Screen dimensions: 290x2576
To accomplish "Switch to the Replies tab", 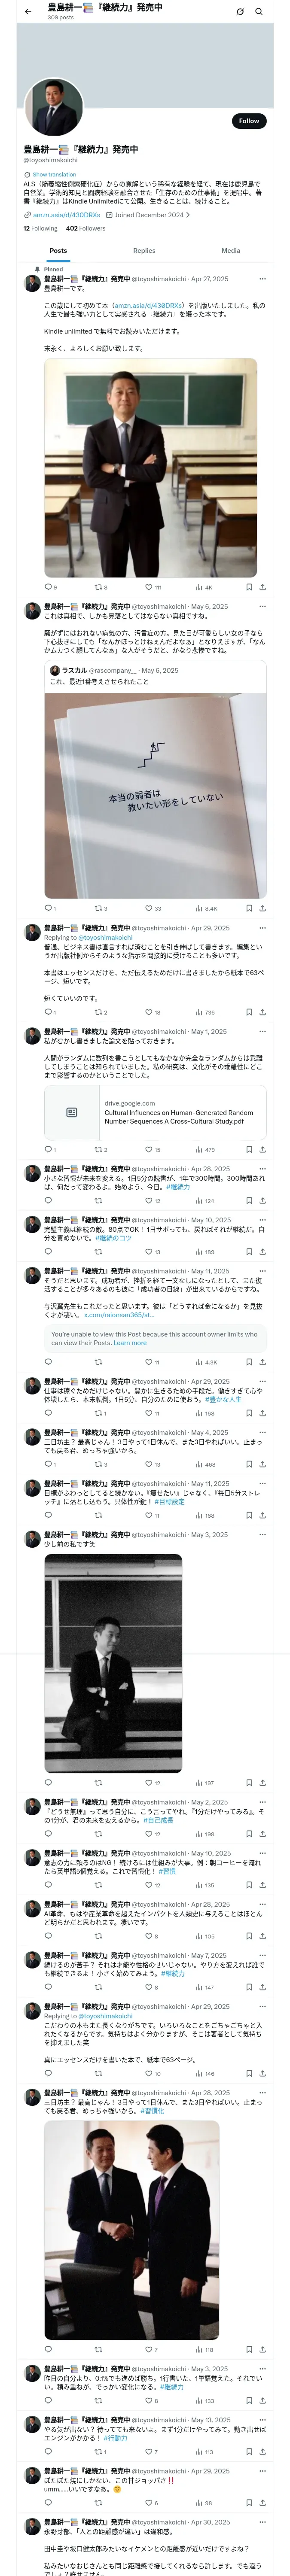I will tap(144, 250).
